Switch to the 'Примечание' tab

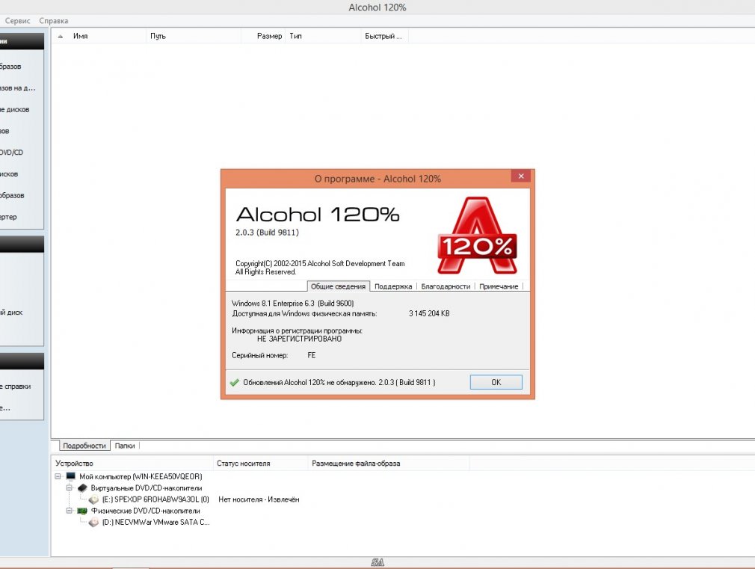tap(499, 286)
